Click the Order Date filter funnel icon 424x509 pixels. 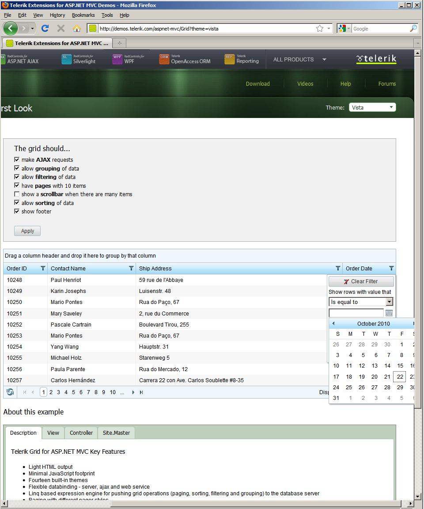click(x=391, y=268)
